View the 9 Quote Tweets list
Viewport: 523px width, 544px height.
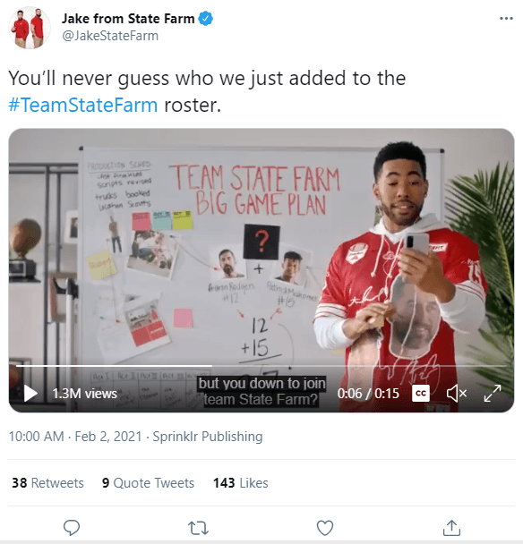pyautogui.click(x=148, y=483)
